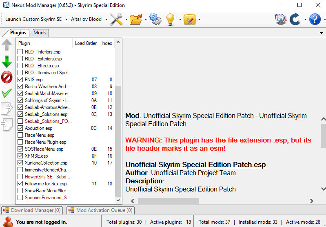Uncheck FNIS.esp plugin

(x=20, y=80)
